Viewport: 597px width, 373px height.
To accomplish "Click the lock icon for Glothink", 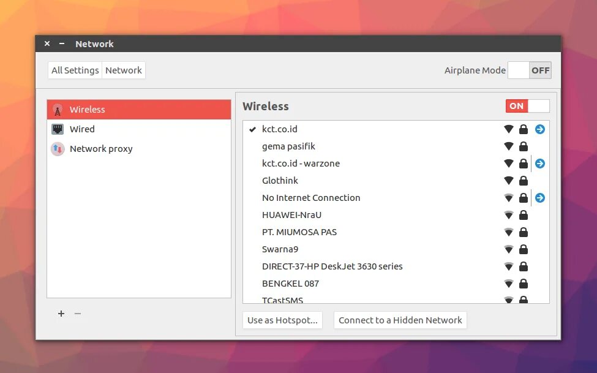I will click(x=524, y=181).
